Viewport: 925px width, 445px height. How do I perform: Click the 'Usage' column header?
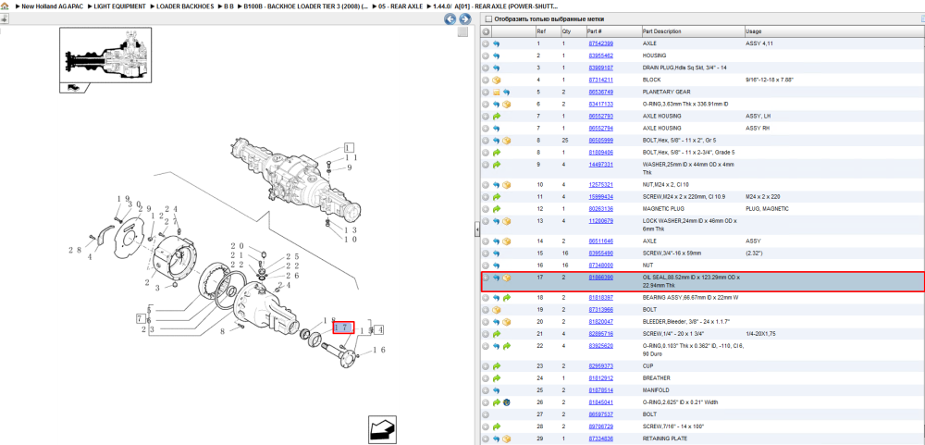click(x=753, y=31)
